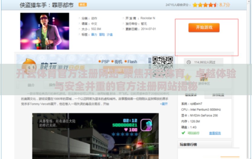Click the 暴力 tag link
Screen dimensions: 252x159
click(94, 34)
